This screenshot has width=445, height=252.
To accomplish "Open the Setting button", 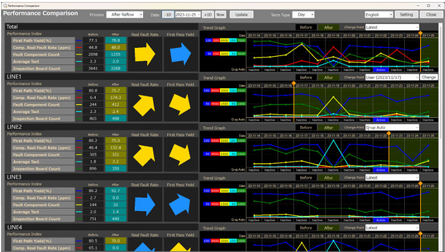I will coord(406,14).
